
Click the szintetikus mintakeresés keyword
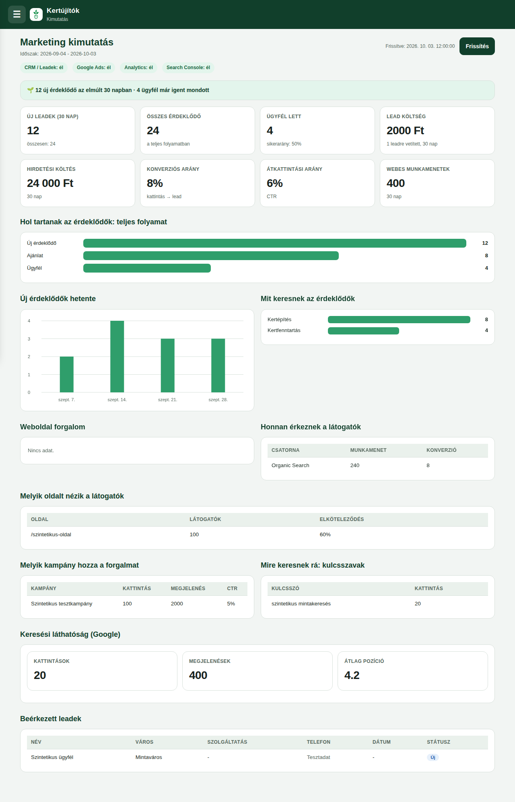301,604
